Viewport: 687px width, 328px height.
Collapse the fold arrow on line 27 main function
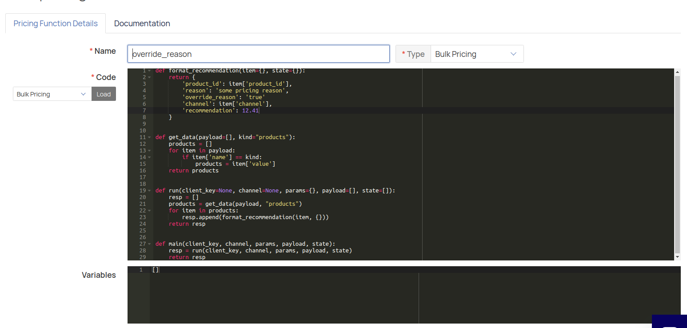click(x=149, y=244)
